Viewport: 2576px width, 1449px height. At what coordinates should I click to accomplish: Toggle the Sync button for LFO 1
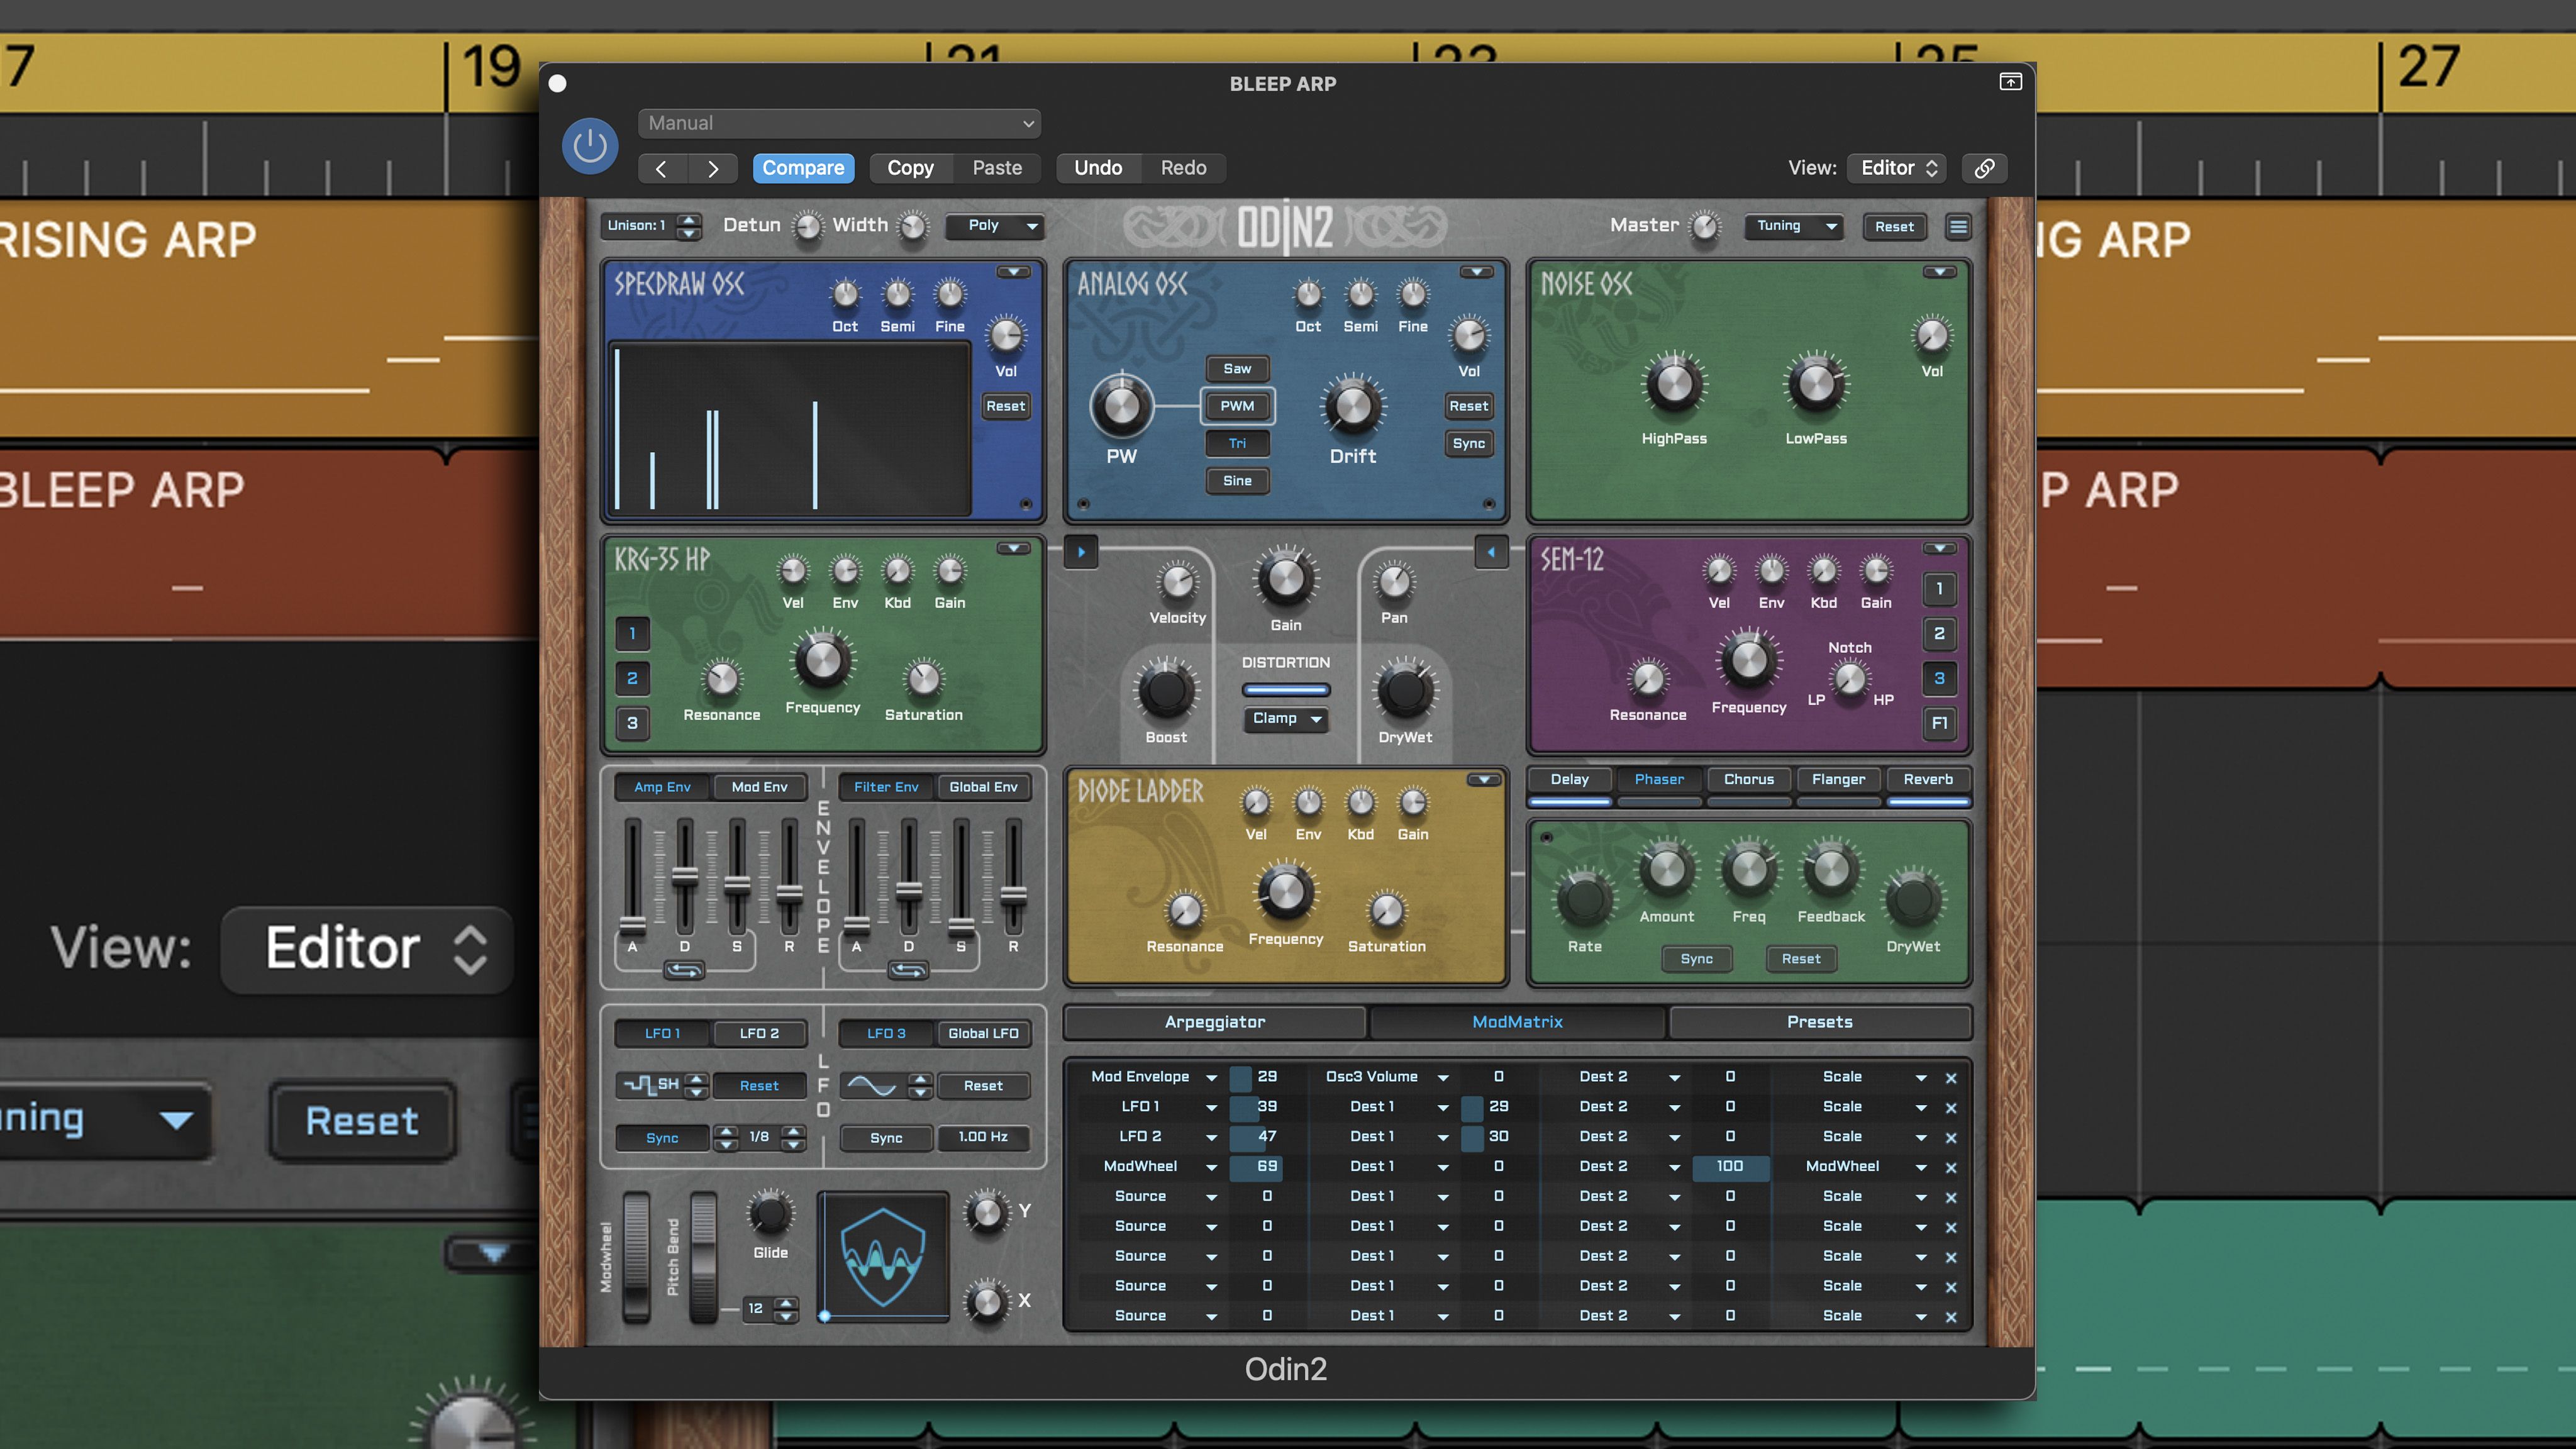pyautogui.click(x=662, y=1138)
